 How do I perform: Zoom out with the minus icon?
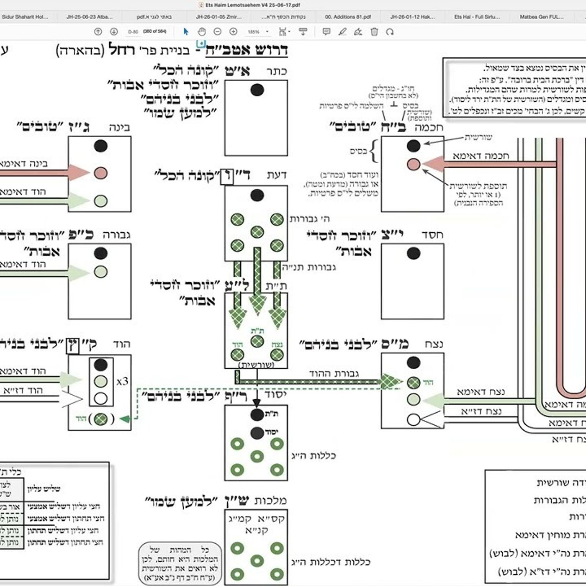pyautogui.click(x=217, y=32)
